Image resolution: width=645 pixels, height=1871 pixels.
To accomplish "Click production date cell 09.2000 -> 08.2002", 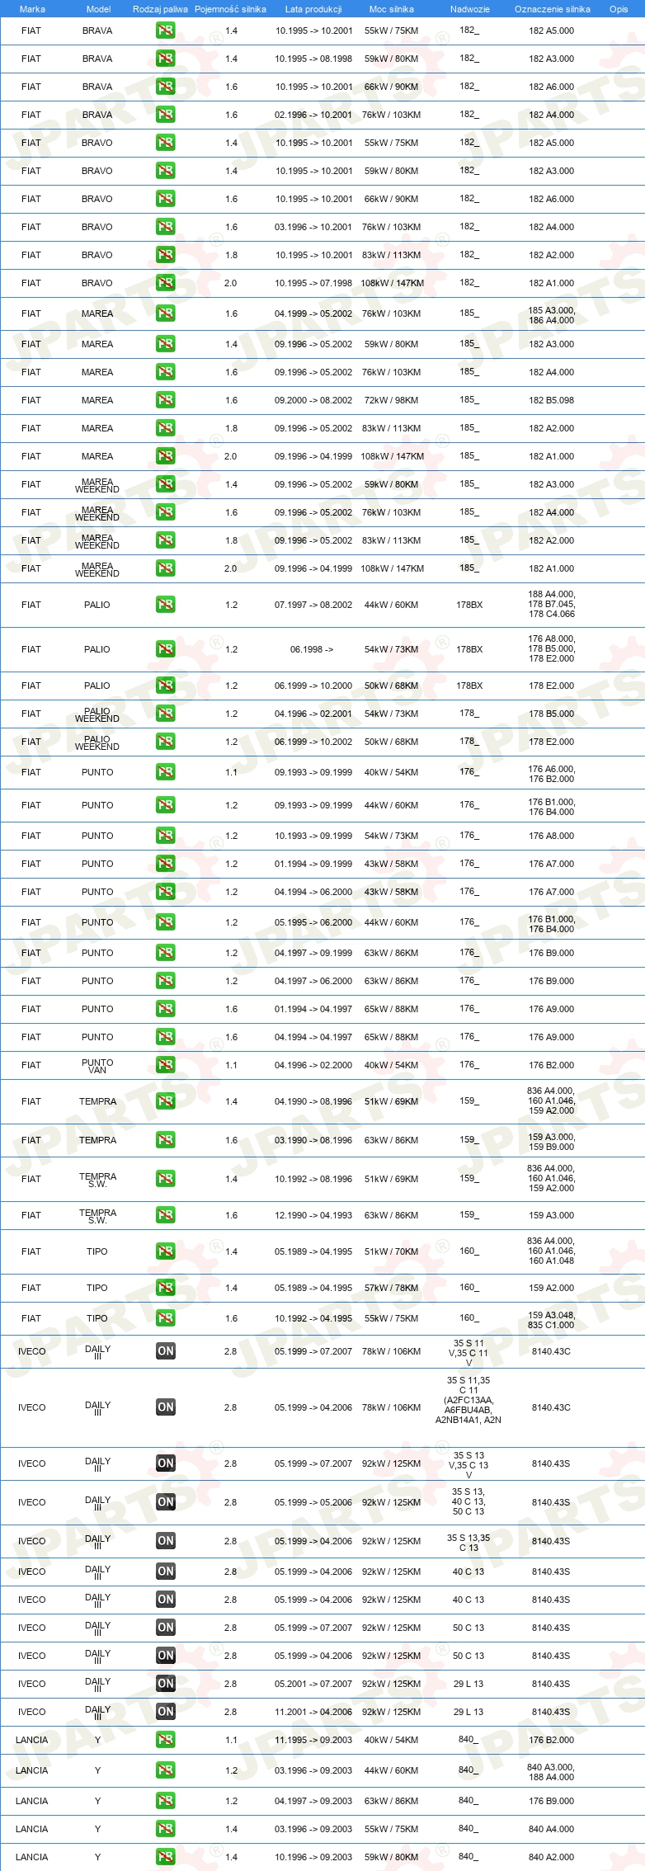I will click(313, 400).
